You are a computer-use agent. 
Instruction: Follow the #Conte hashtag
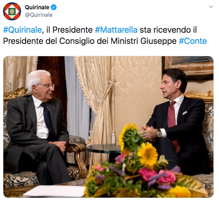(193, 41)
